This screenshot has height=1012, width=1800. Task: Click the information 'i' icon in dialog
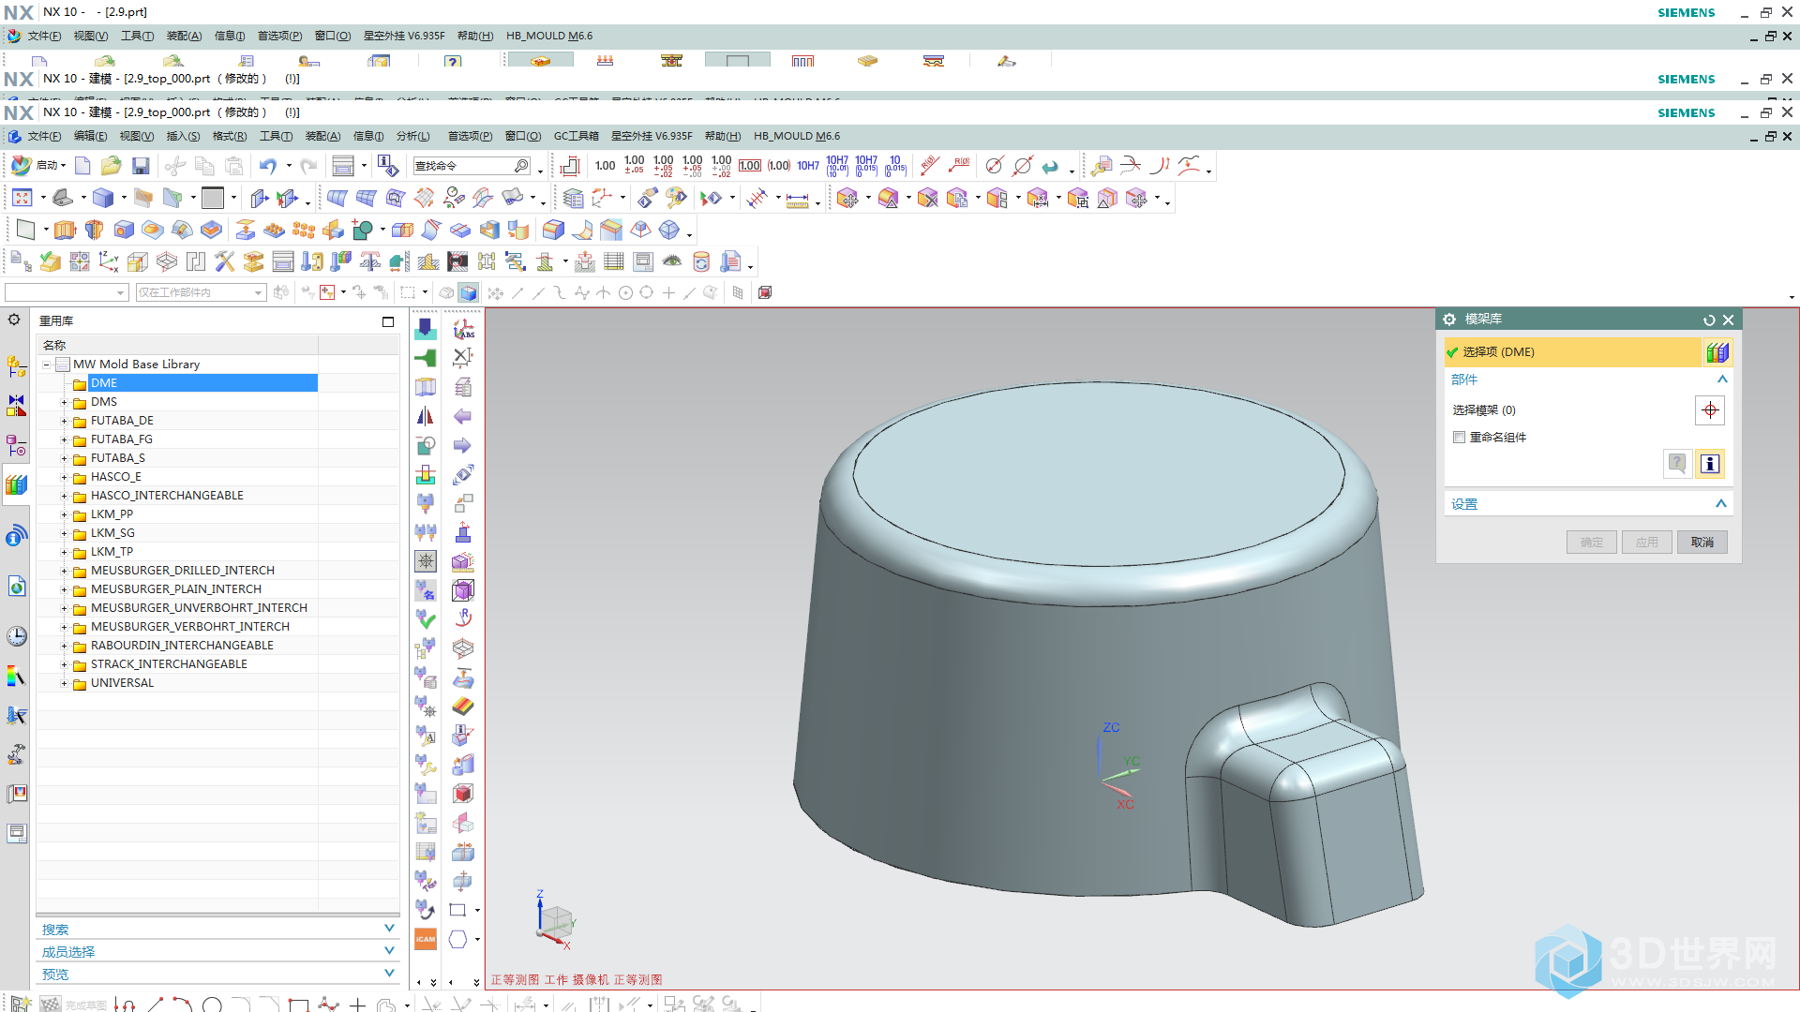point(1710,464)
